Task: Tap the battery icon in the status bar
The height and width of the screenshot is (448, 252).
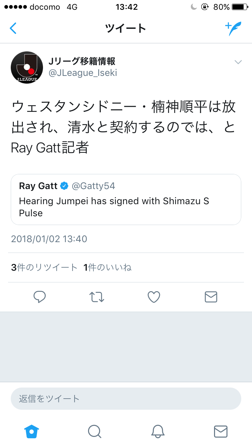Action: point(239,7)
